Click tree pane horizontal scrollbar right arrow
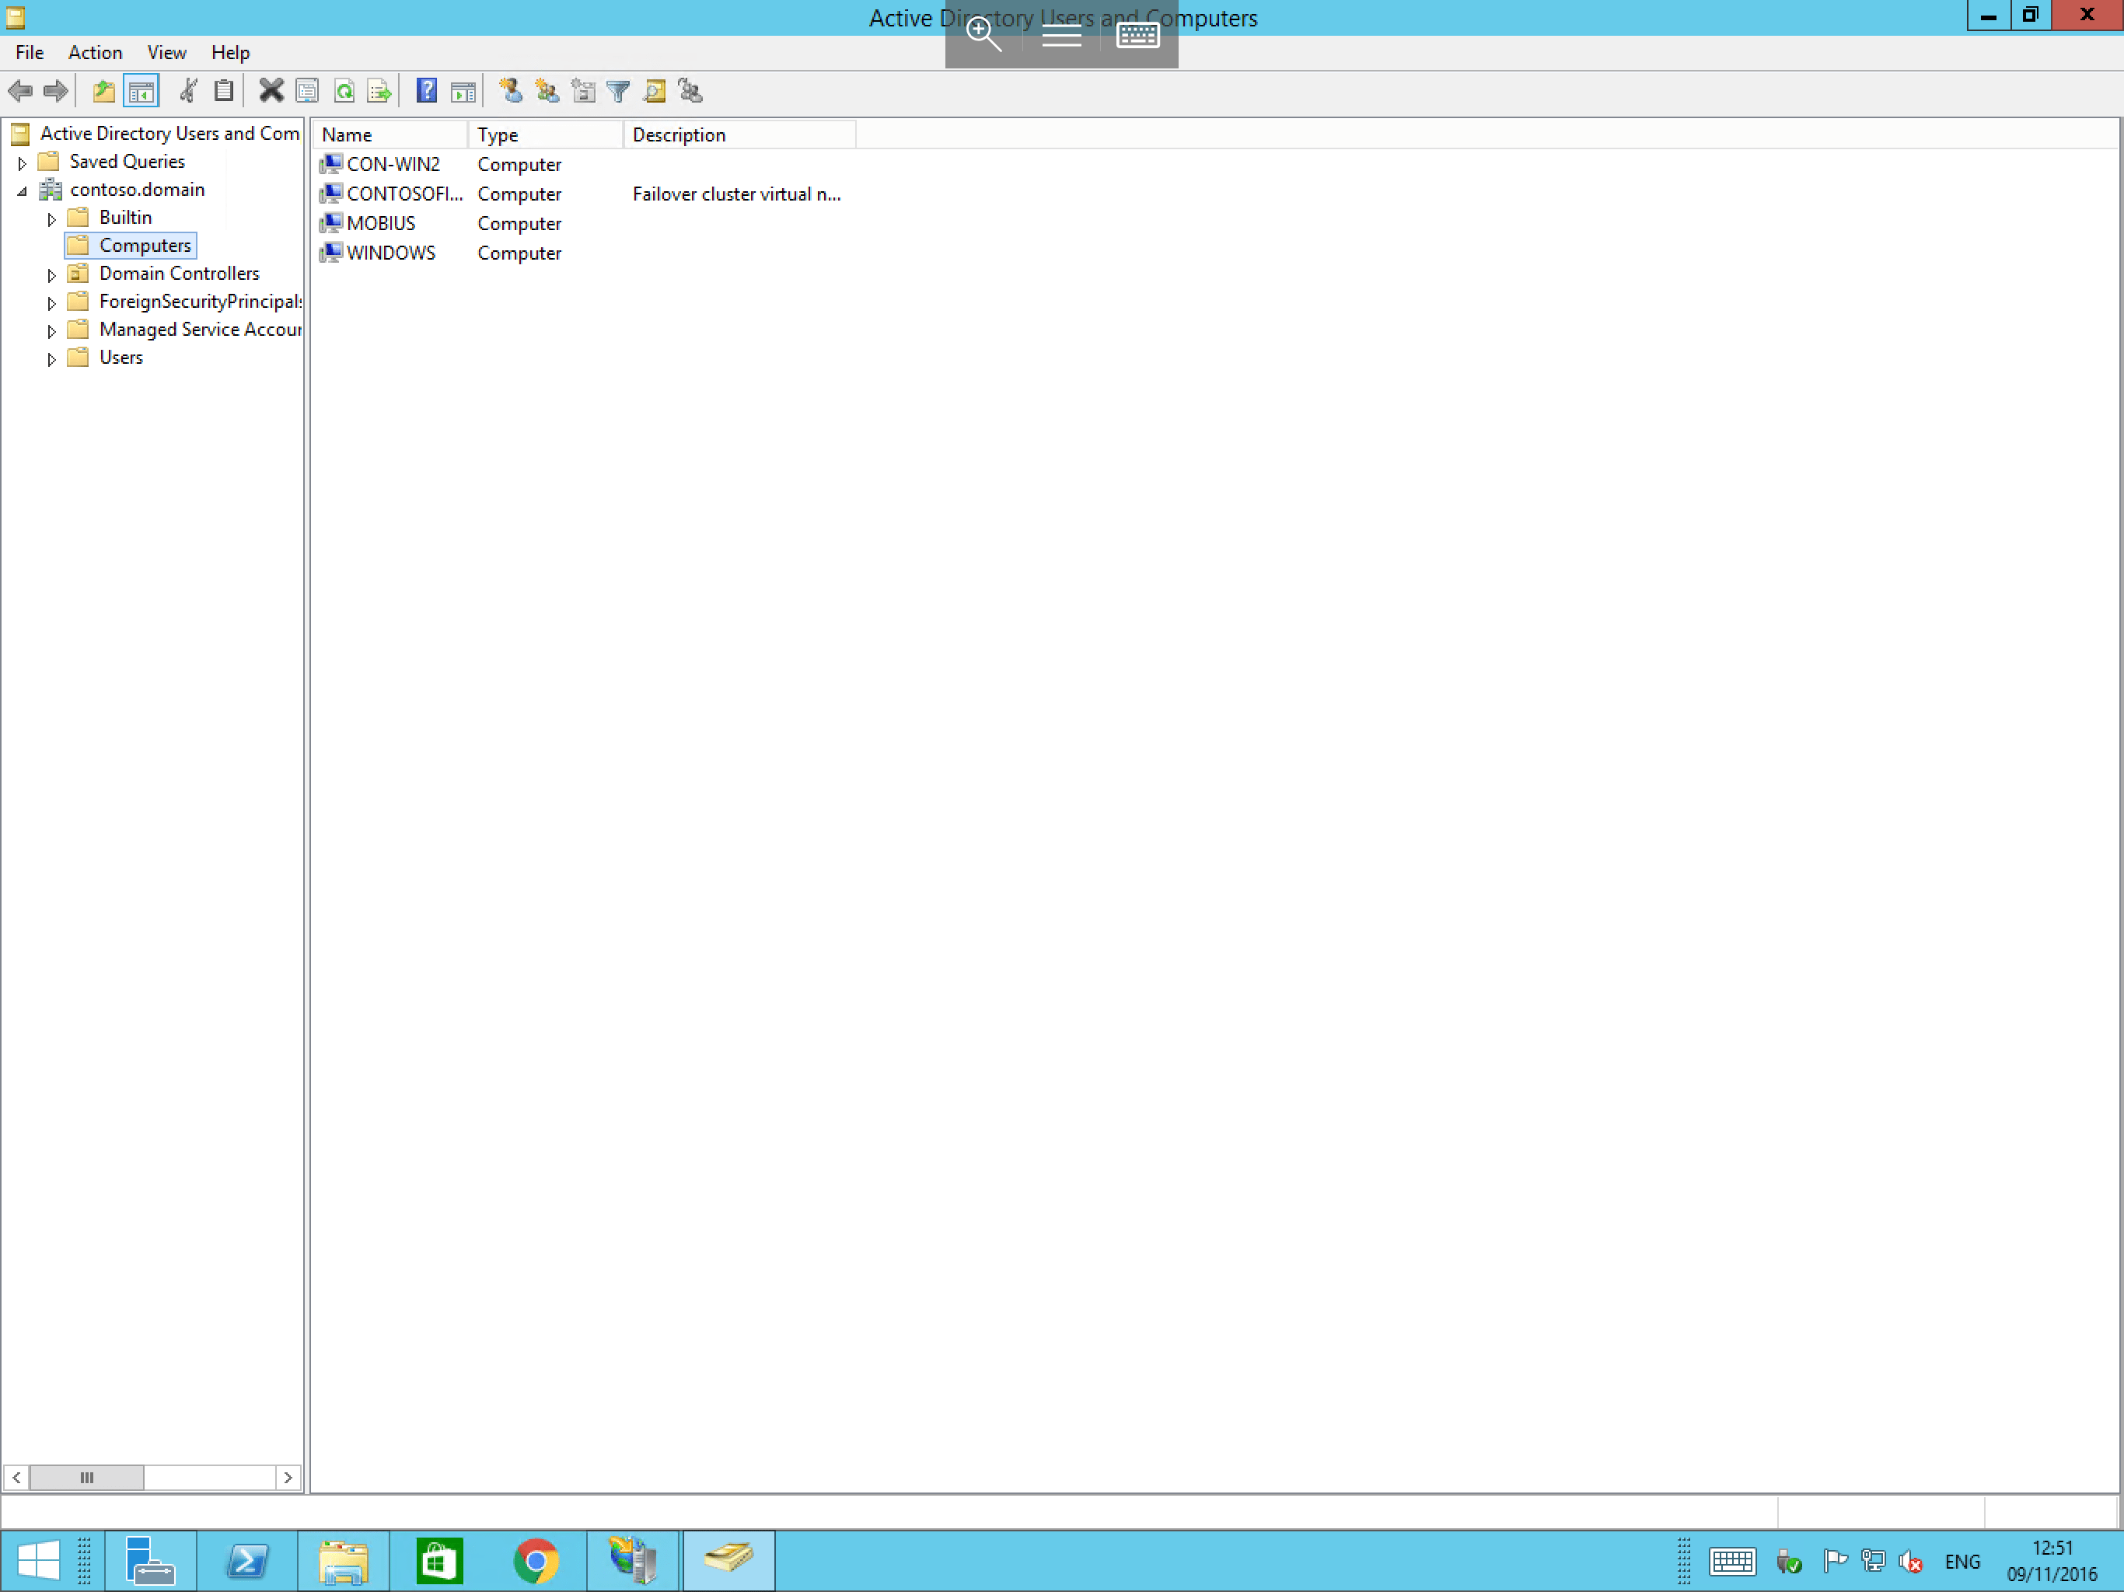The height and width of the screenshot is (1592, 2124). click(288, 1477)
